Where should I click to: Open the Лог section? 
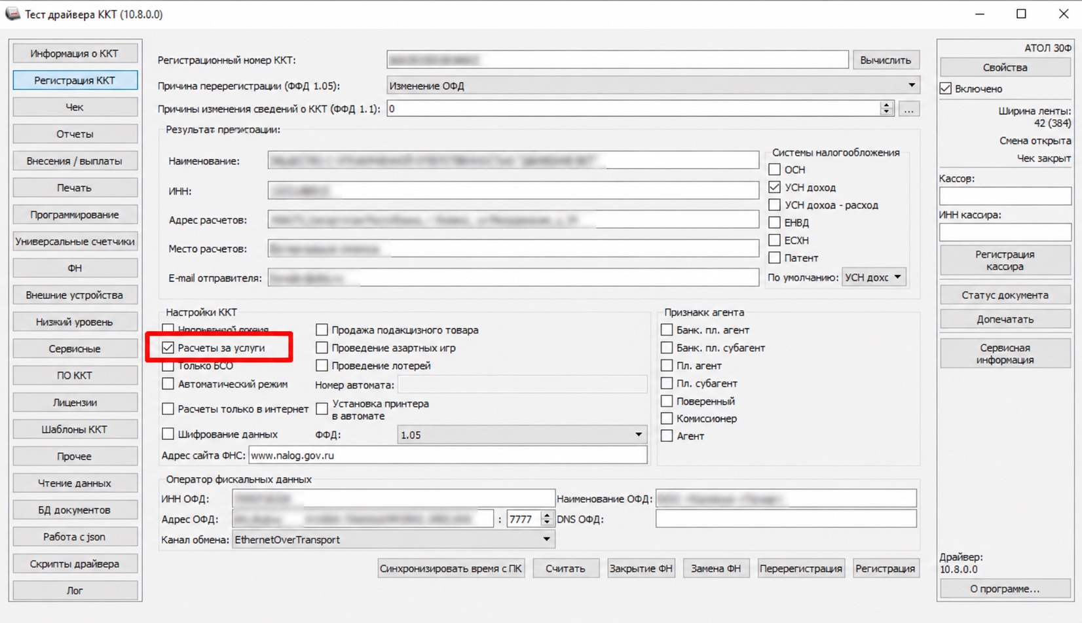75,590
